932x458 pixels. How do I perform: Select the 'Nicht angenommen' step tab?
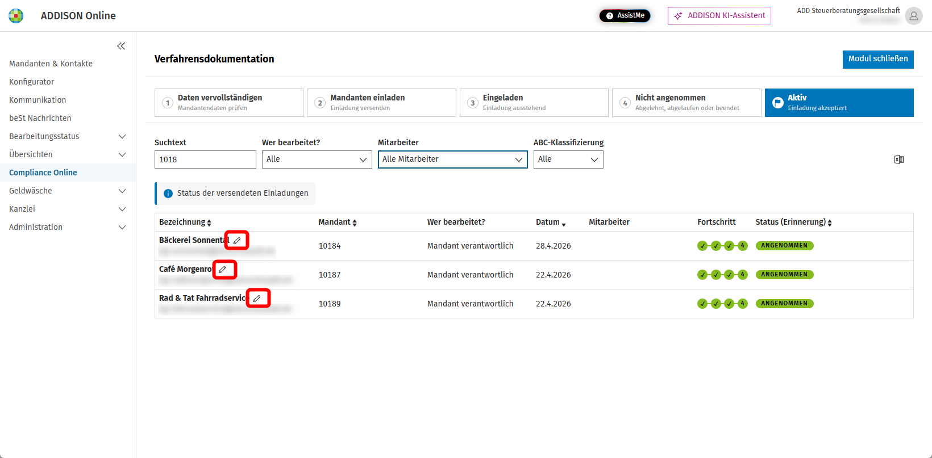pyautogui.click(x=686, y=103)
